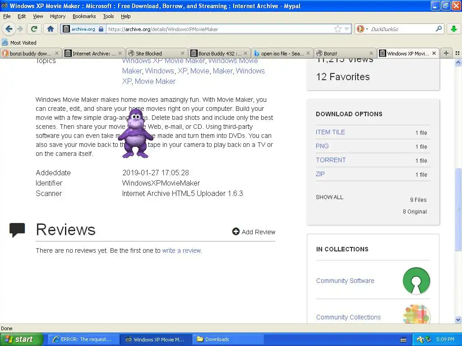462x346 pixels.
Task: Close the open iso file search tab
Action: tap(308, 53)
